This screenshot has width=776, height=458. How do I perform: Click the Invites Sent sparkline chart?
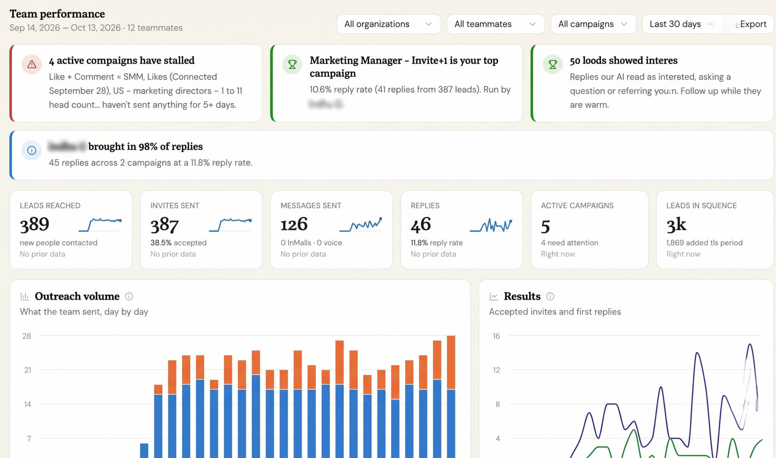230,224
